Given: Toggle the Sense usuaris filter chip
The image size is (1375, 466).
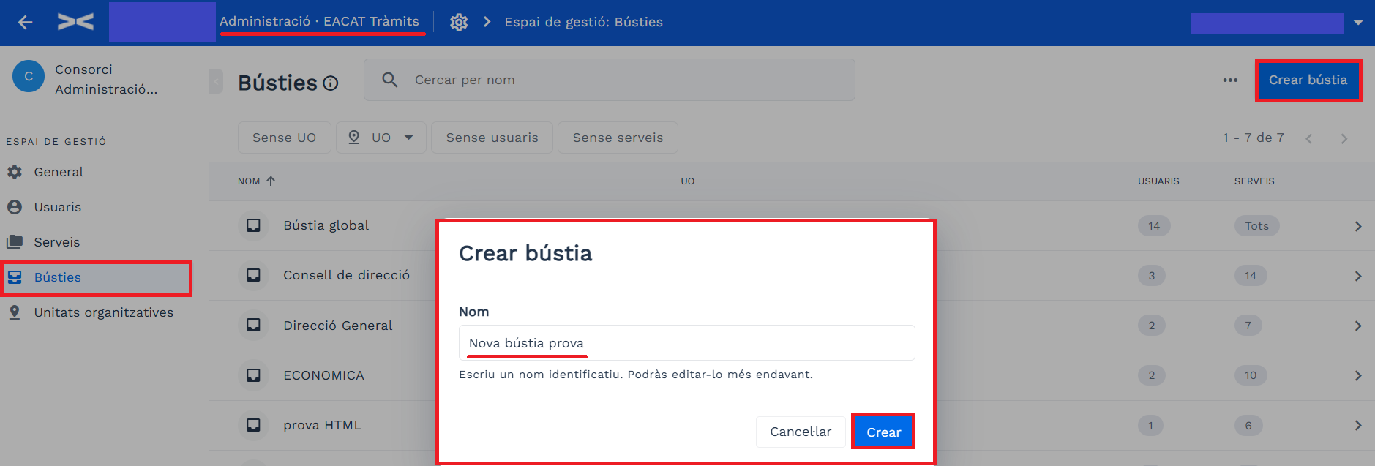Looking at the screenshot, I should [x=492, y=138].
